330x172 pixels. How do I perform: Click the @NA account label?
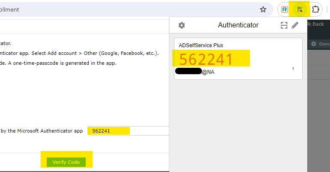pyautogui.click(x=208, y=72)
